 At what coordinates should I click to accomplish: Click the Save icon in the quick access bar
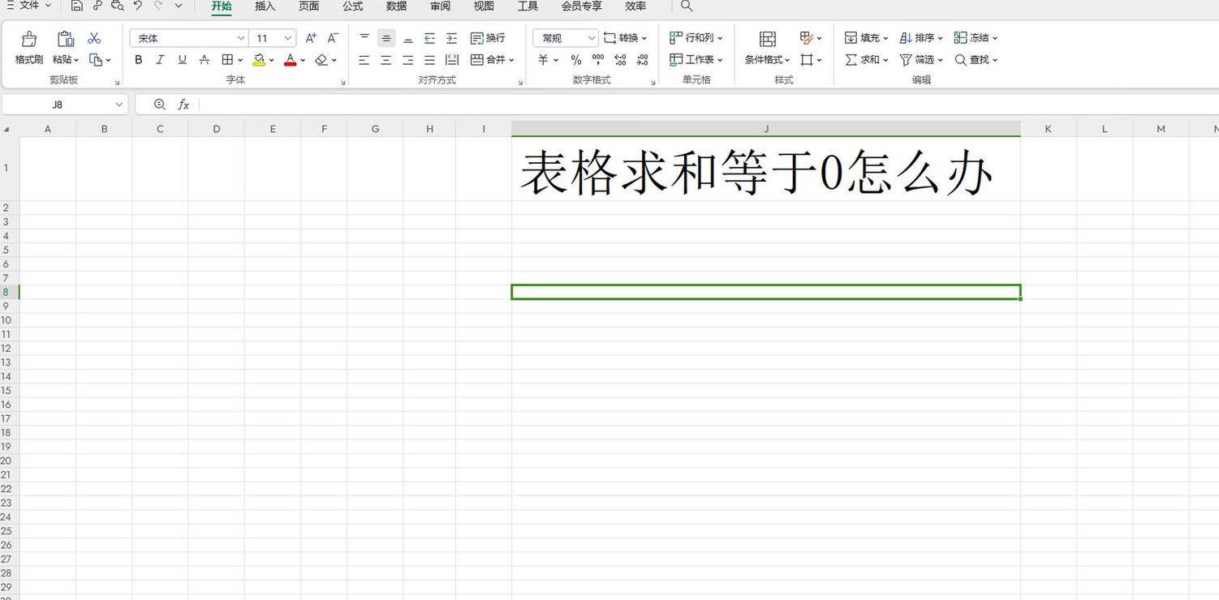pyautogui.click(x=76, y=6)
